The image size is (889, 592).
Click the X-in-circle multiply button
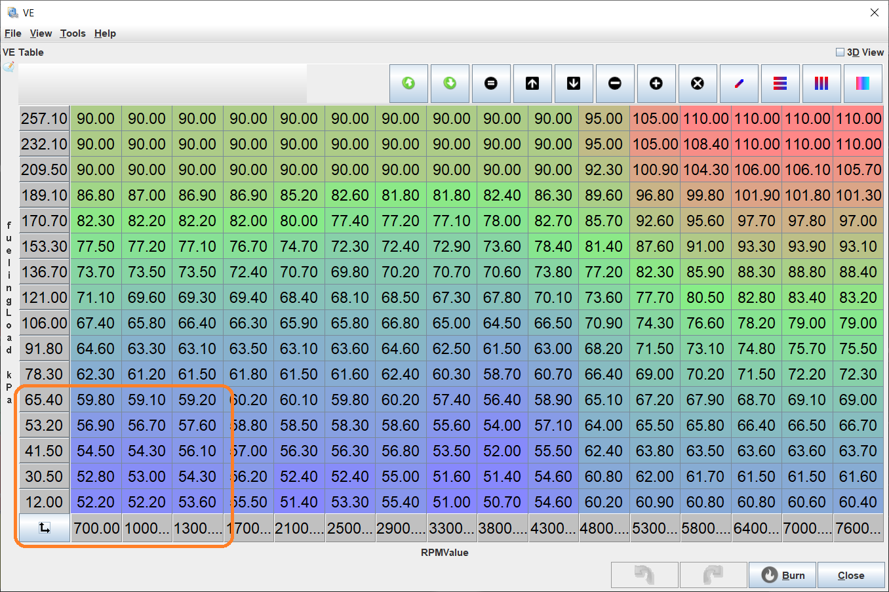[698, 83]
